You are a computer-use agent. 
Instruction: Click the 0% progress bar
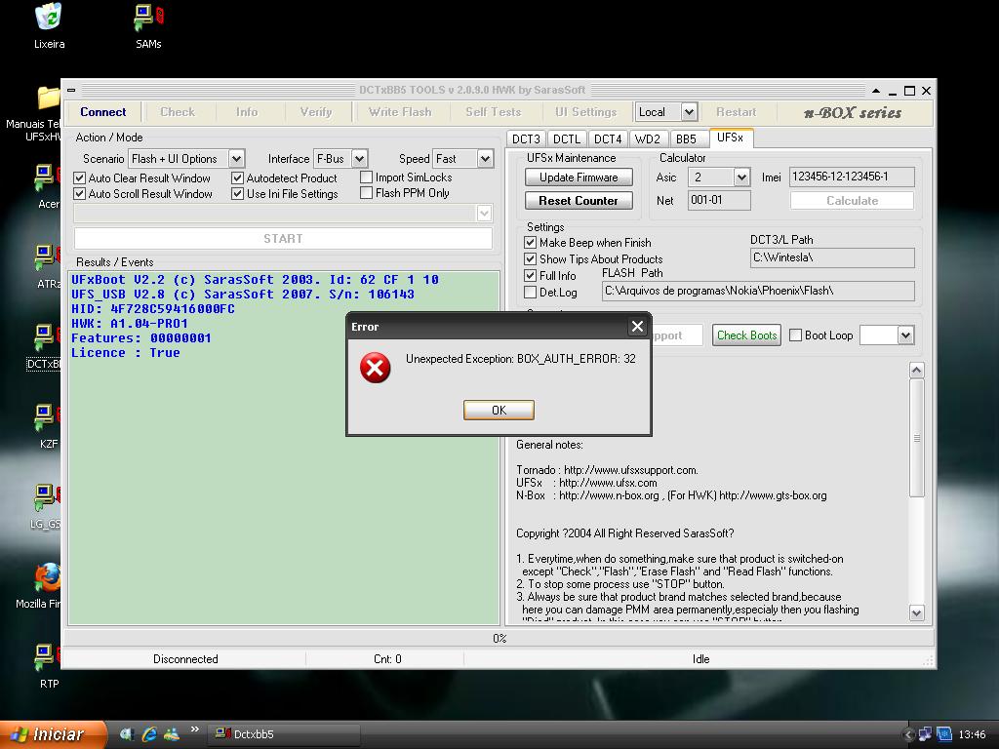[x=499, y=638]
